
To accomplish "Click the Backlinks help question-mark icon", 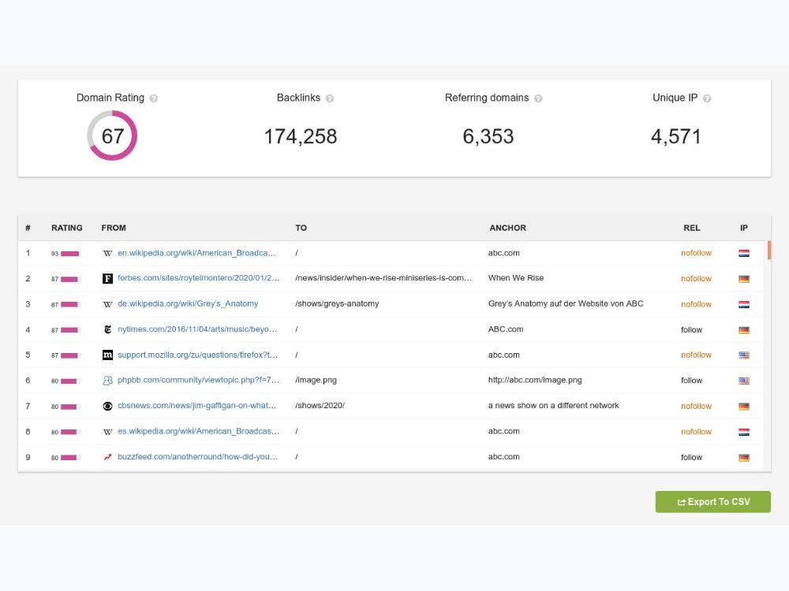I will tap(330, 98).
